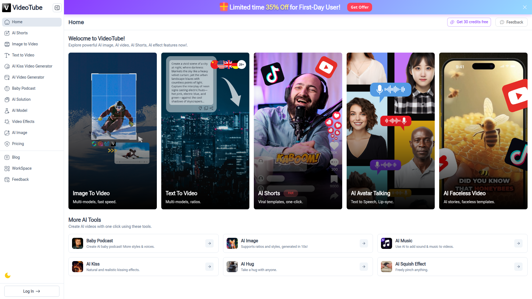Click the AI Squish Effect title
Screen dimensions: 532x299
(410, 264)
